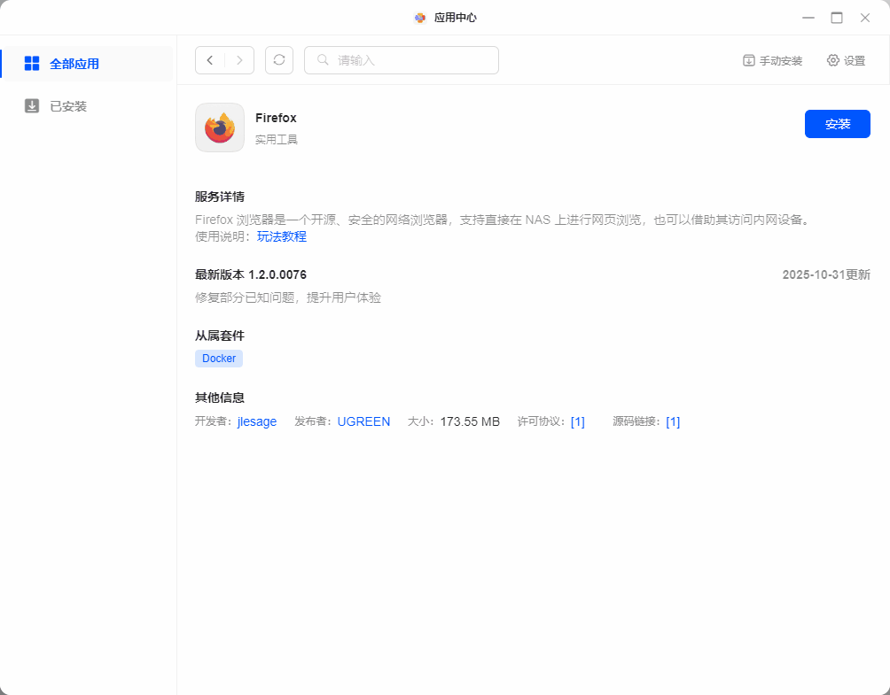Image resolution: width=890 pixels, height=695 pixels.
Task: Click the Firefox app icon
Action: pos(220,127)
